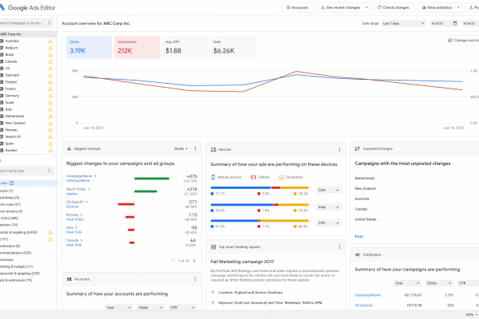The height and width of the screenshot is (319, 479).
Task: Select the Impressions metric card
Action: point(137,47)
